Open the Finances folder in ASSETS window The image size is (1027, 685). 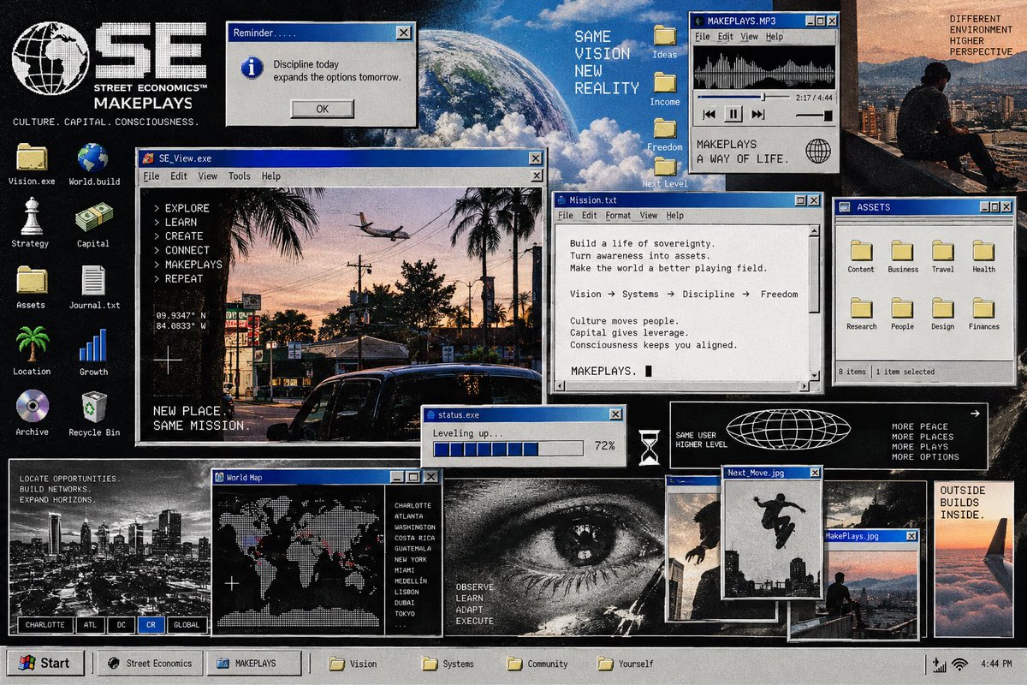point(983,314)
